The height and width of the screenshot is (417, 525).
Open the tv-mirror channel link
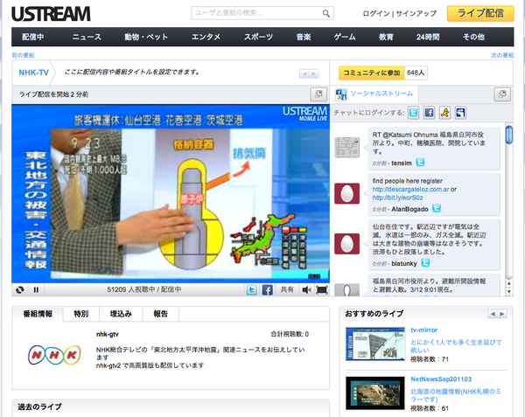[423, 330]
